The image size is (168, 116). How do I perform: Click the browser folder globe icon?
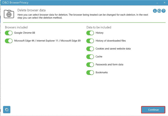[x=9, y=14]
